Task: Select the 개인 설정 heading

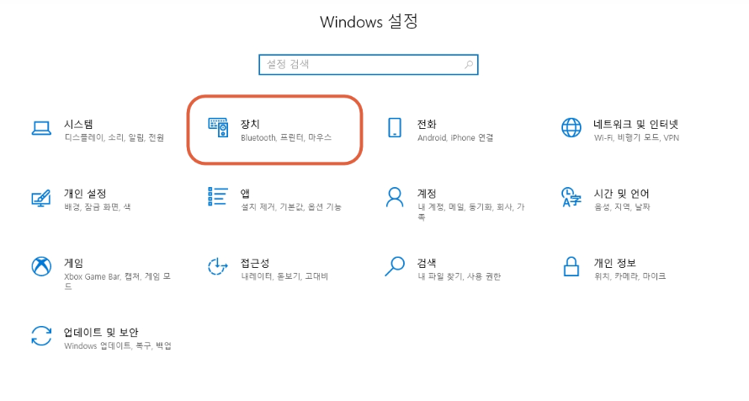Action: click(x=85, y=194)
